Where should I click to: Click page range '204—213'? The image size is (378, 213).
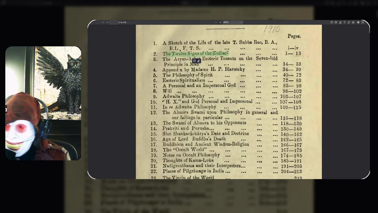tap(291, 172)
